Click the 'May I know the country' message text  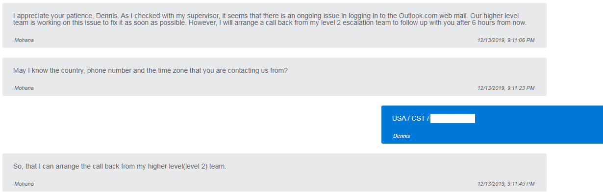click(151, 70)
